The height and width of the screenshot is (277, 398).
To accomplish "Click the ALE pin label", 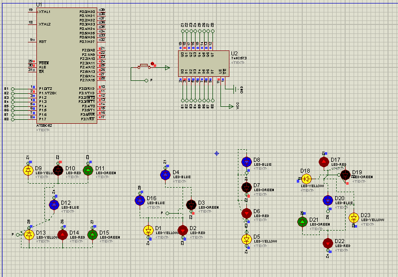I will pos(42,67).
